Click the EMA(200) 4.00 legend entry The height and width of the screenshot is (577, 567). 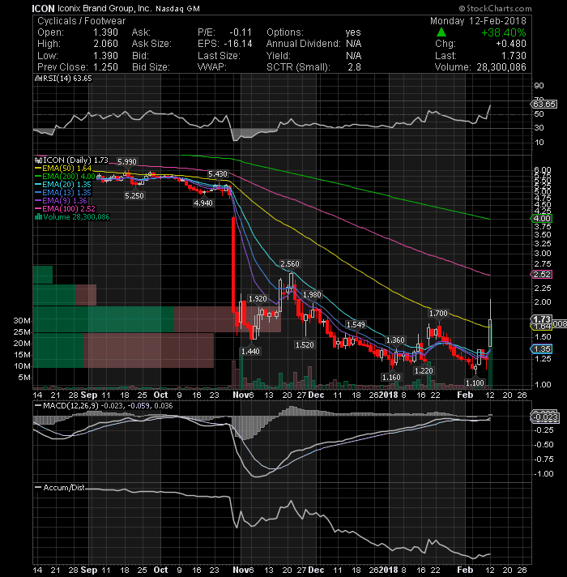(x=65, y=177)
